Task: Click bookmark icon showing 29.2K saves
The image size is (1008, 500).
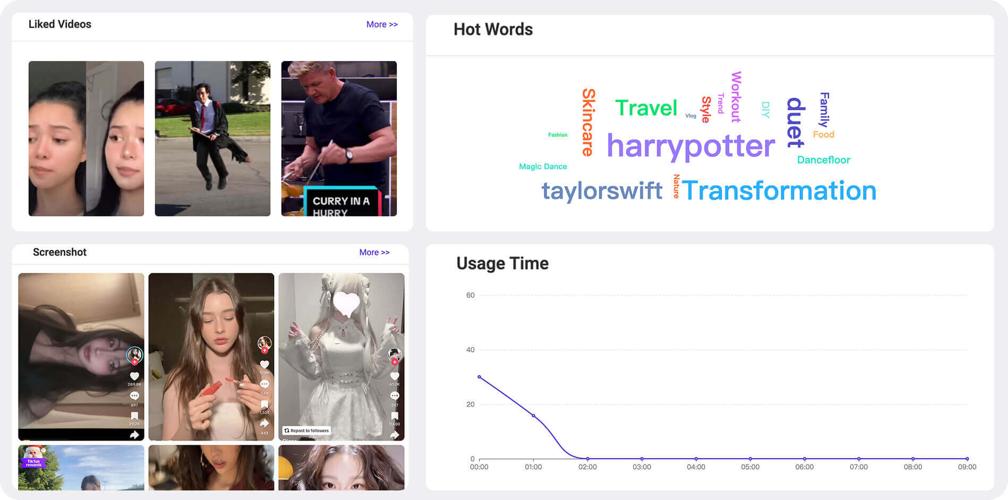Action: click(x=134, y=416)
